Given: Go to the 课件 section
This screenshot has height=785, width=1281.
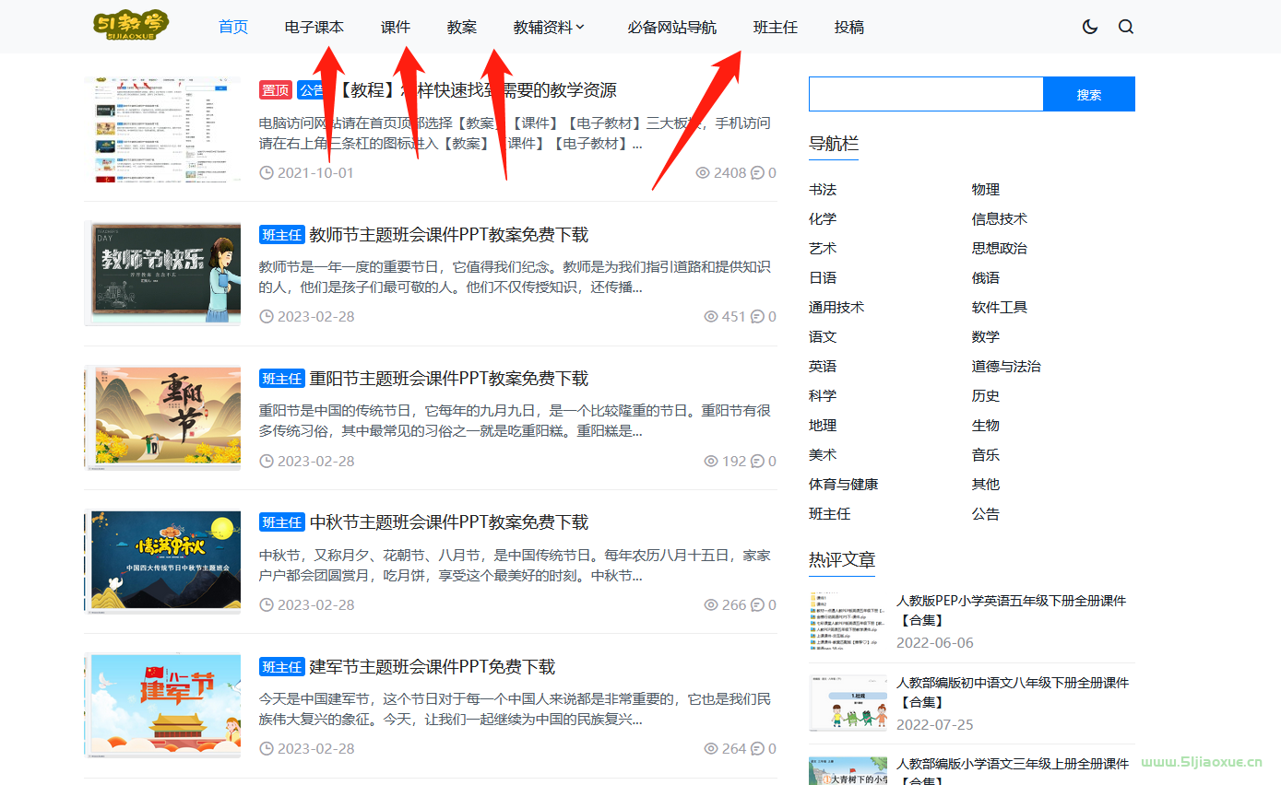Looking at the screenshot, I should point(395,27).
